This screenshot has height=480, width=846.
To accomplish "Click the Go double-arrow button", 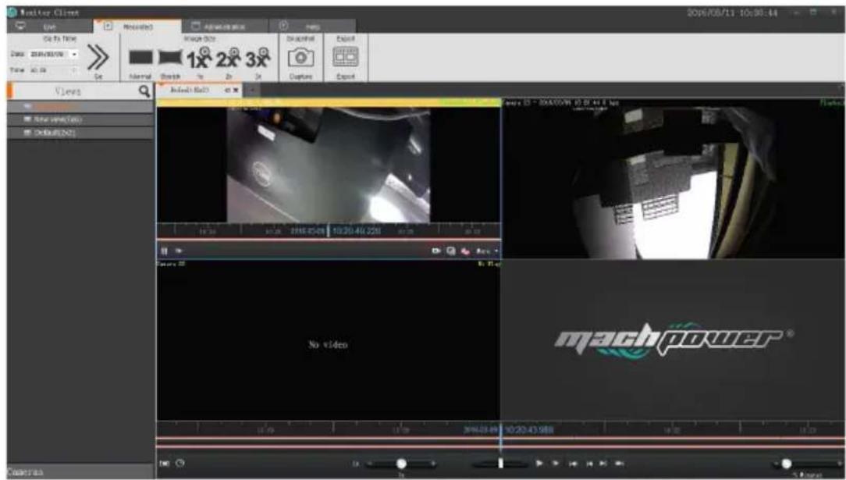I will [x=98, y=59].
